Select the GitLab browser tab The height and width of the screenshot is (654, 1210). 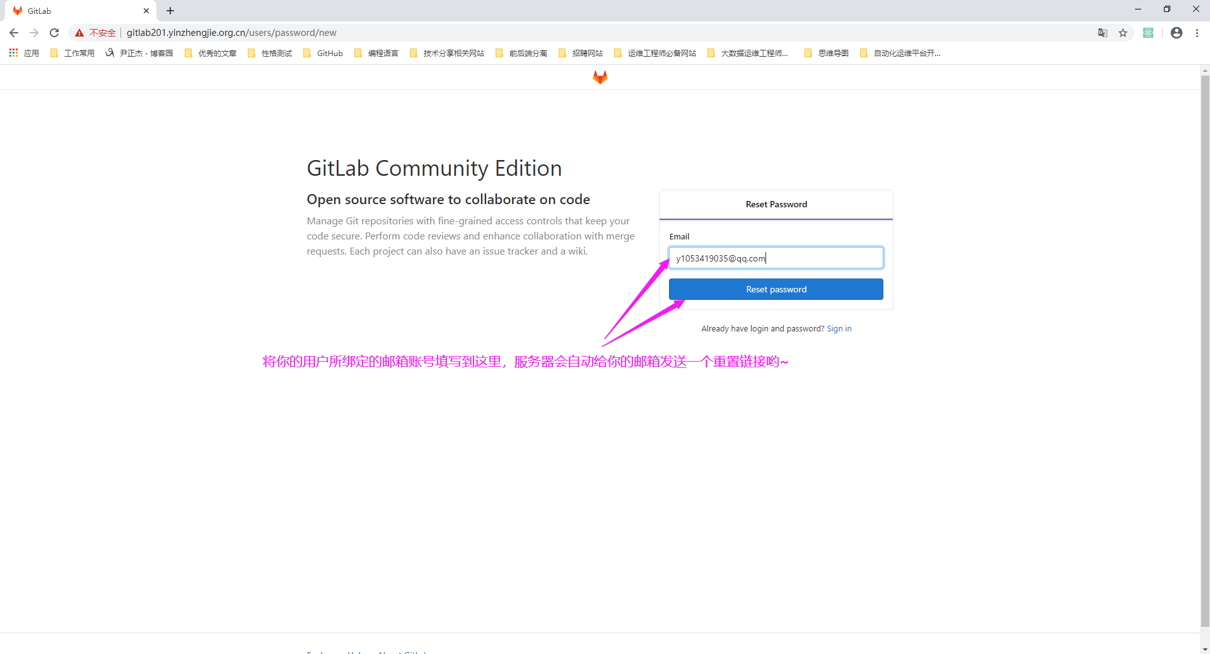tap(81, 11)
